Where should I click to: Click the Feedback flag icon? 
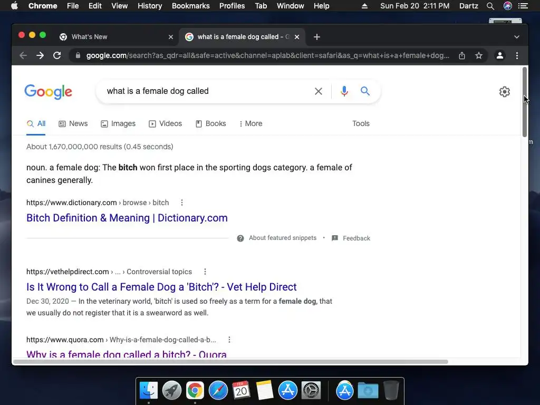click(x=335, y=238)
